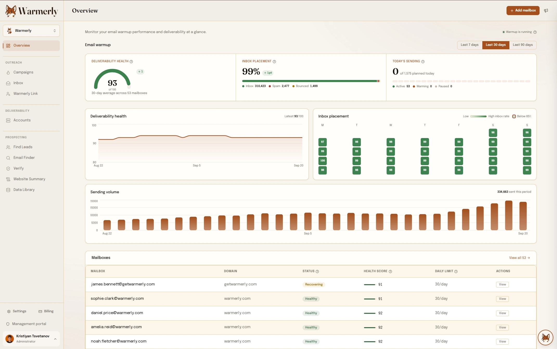Open the Email Finder page
The image size is (557, 349).
(31, 158)
